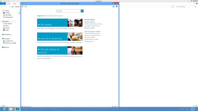Select DVD Drive (D:) in navigation pane
This screenshot has height=111, width=198.
click(10, 43)
